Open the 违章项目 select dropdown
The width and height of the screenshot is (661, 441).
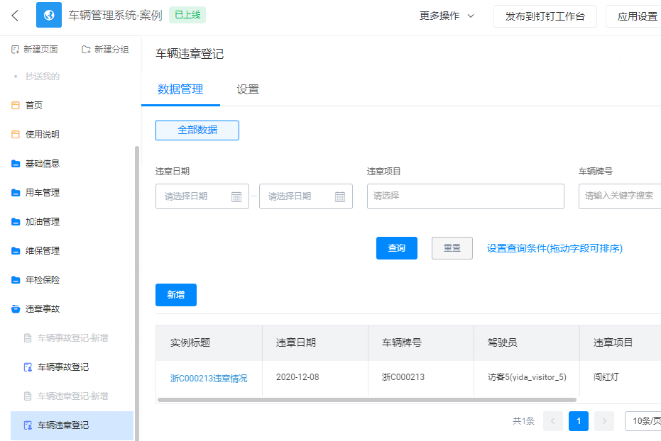[x=466, y=196]
